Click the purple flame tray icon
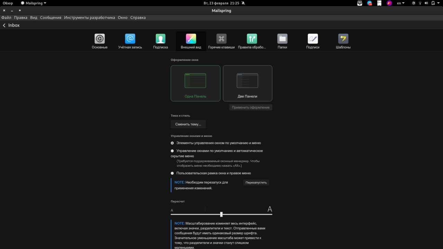Screen dimensions: 443x249 coord(389,3)
